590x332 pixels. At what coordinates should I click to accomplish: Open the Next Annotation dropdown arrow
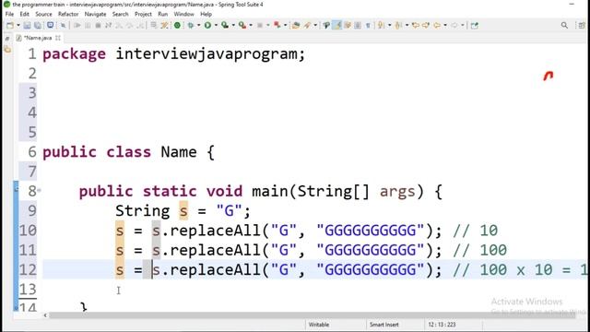point(389,25)
